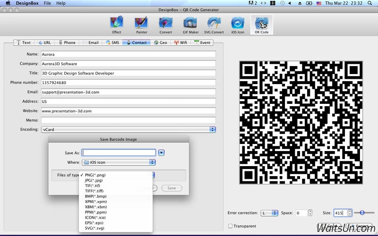Expand the save dialog disclosure arrow
Screen dimensions: 378x236
(x=161, y=152)
